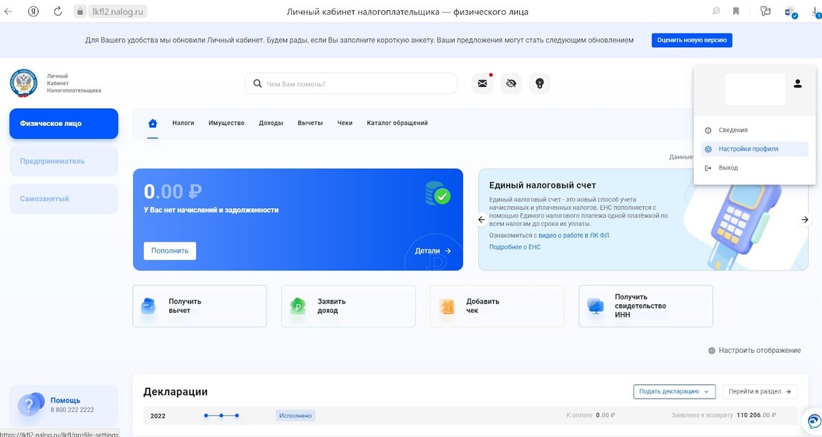
Task: Open the "Подать декларацию" dropdown
Action: point(673,391)
